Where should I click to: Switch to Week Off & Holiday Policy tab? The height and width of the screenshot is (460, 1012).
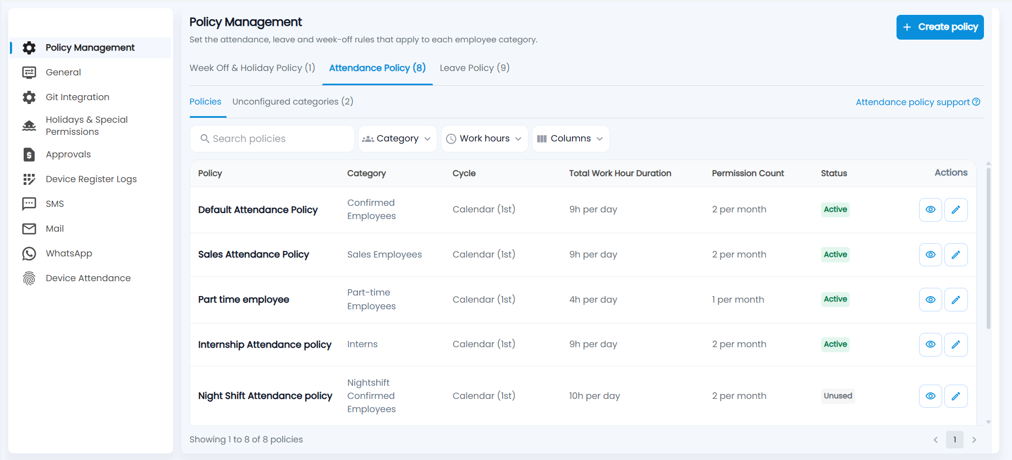252,68
